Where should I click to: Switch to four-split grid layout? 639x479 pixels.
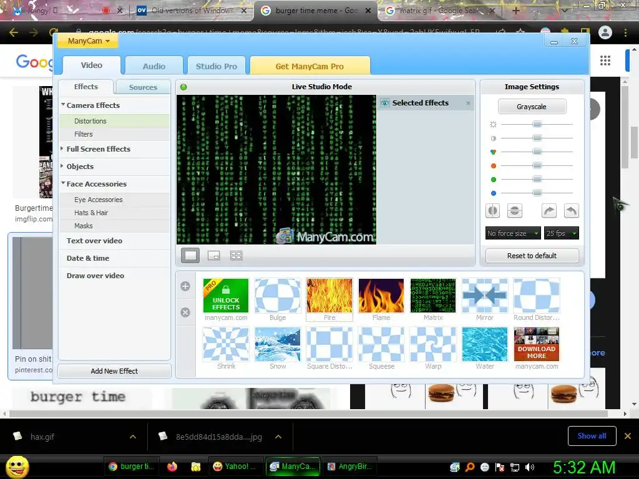(237, 255)
